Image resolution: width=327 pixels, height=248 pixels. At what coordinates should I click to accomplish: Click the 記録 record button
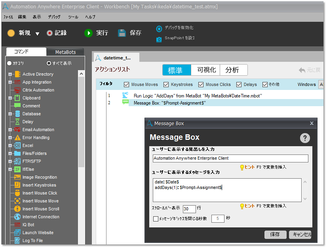tap(57, 33)
